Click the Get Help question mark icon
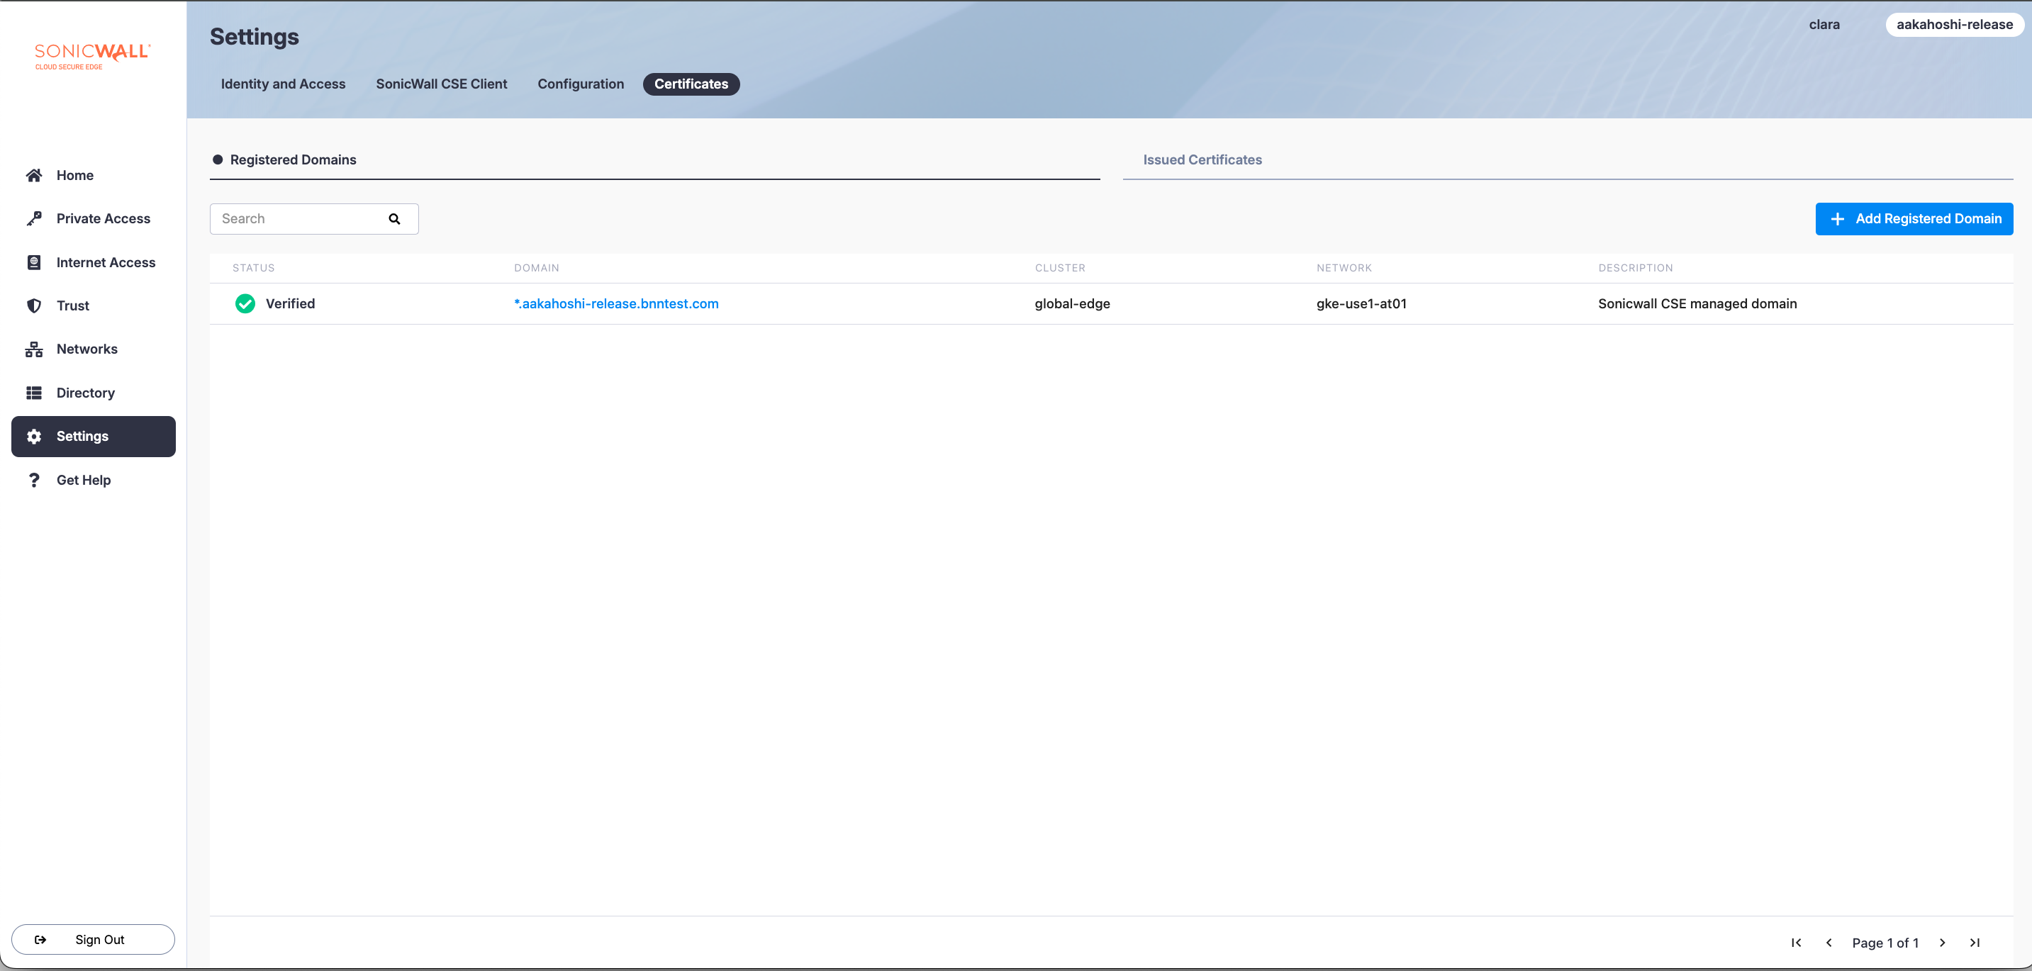 [34, 480]
